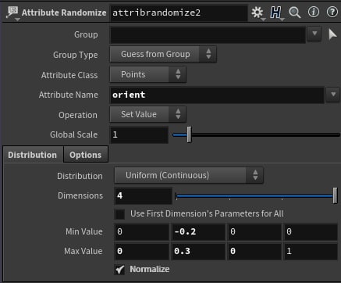Click the Houdini H presets icon

[276, 13]
